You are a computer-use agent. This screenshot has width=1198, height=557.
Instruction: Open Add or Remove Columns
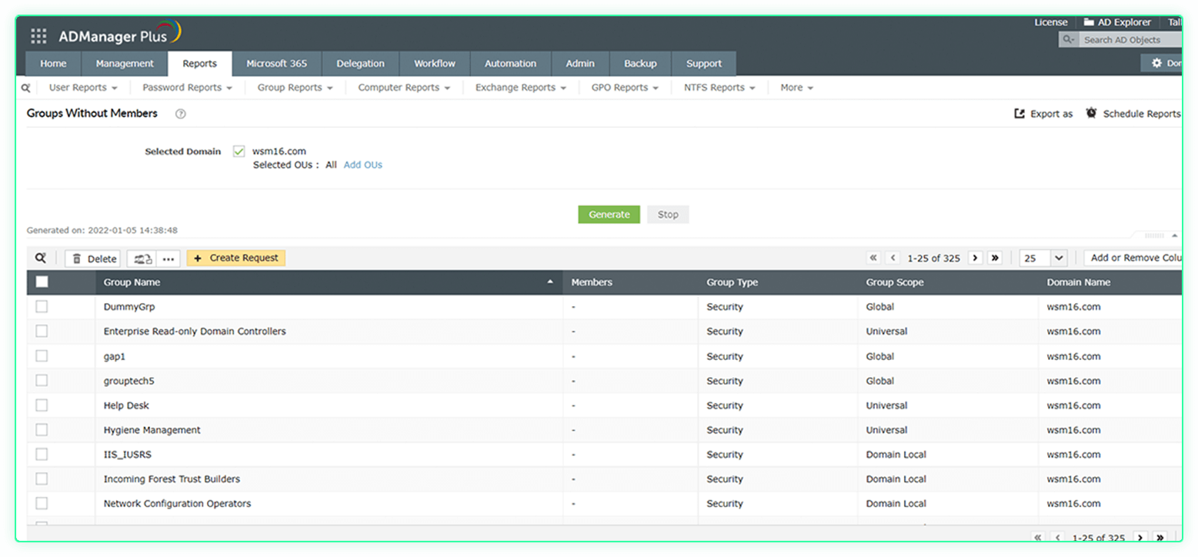click(x=1133, y=258)
